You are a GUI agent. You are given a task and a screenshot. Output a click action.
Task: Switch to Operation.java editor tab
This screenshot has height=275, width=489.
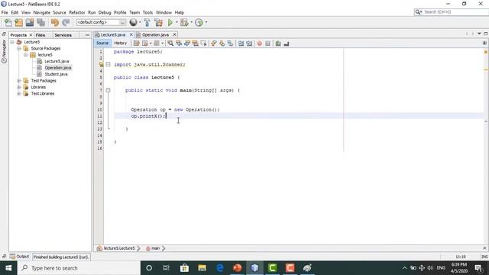[x=155, y=34]
